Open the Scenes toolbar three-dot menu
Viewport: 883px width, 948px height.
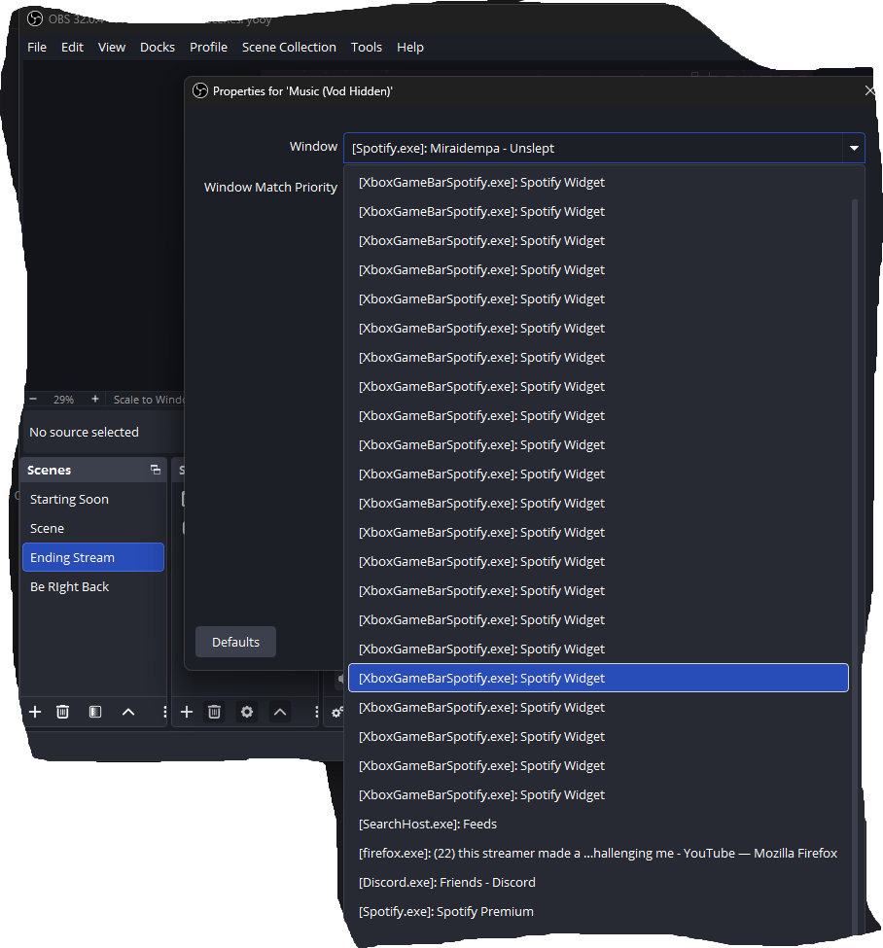tap(164, 712)
